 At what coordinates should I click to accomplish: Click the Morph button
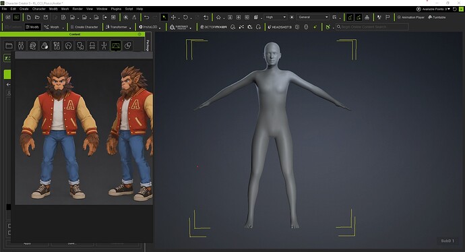[x=52, y=27]
